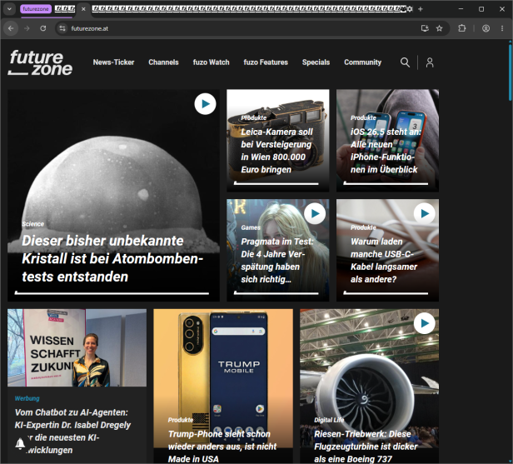
Task: Click the Produkte label on USB-C article
Action: coord(363,227)
